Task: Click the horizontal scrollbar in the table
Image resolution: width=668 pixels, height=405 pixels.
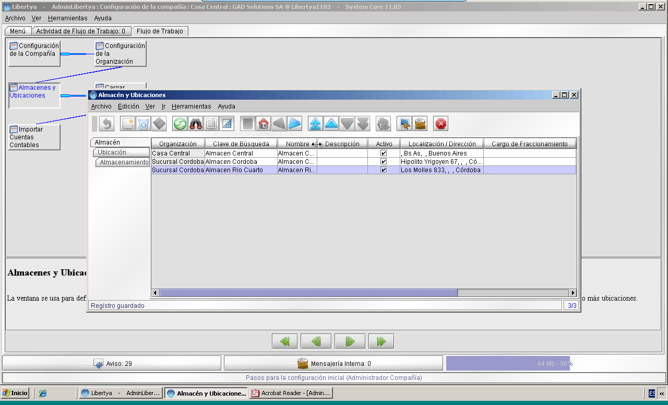Action: [308, 293]
